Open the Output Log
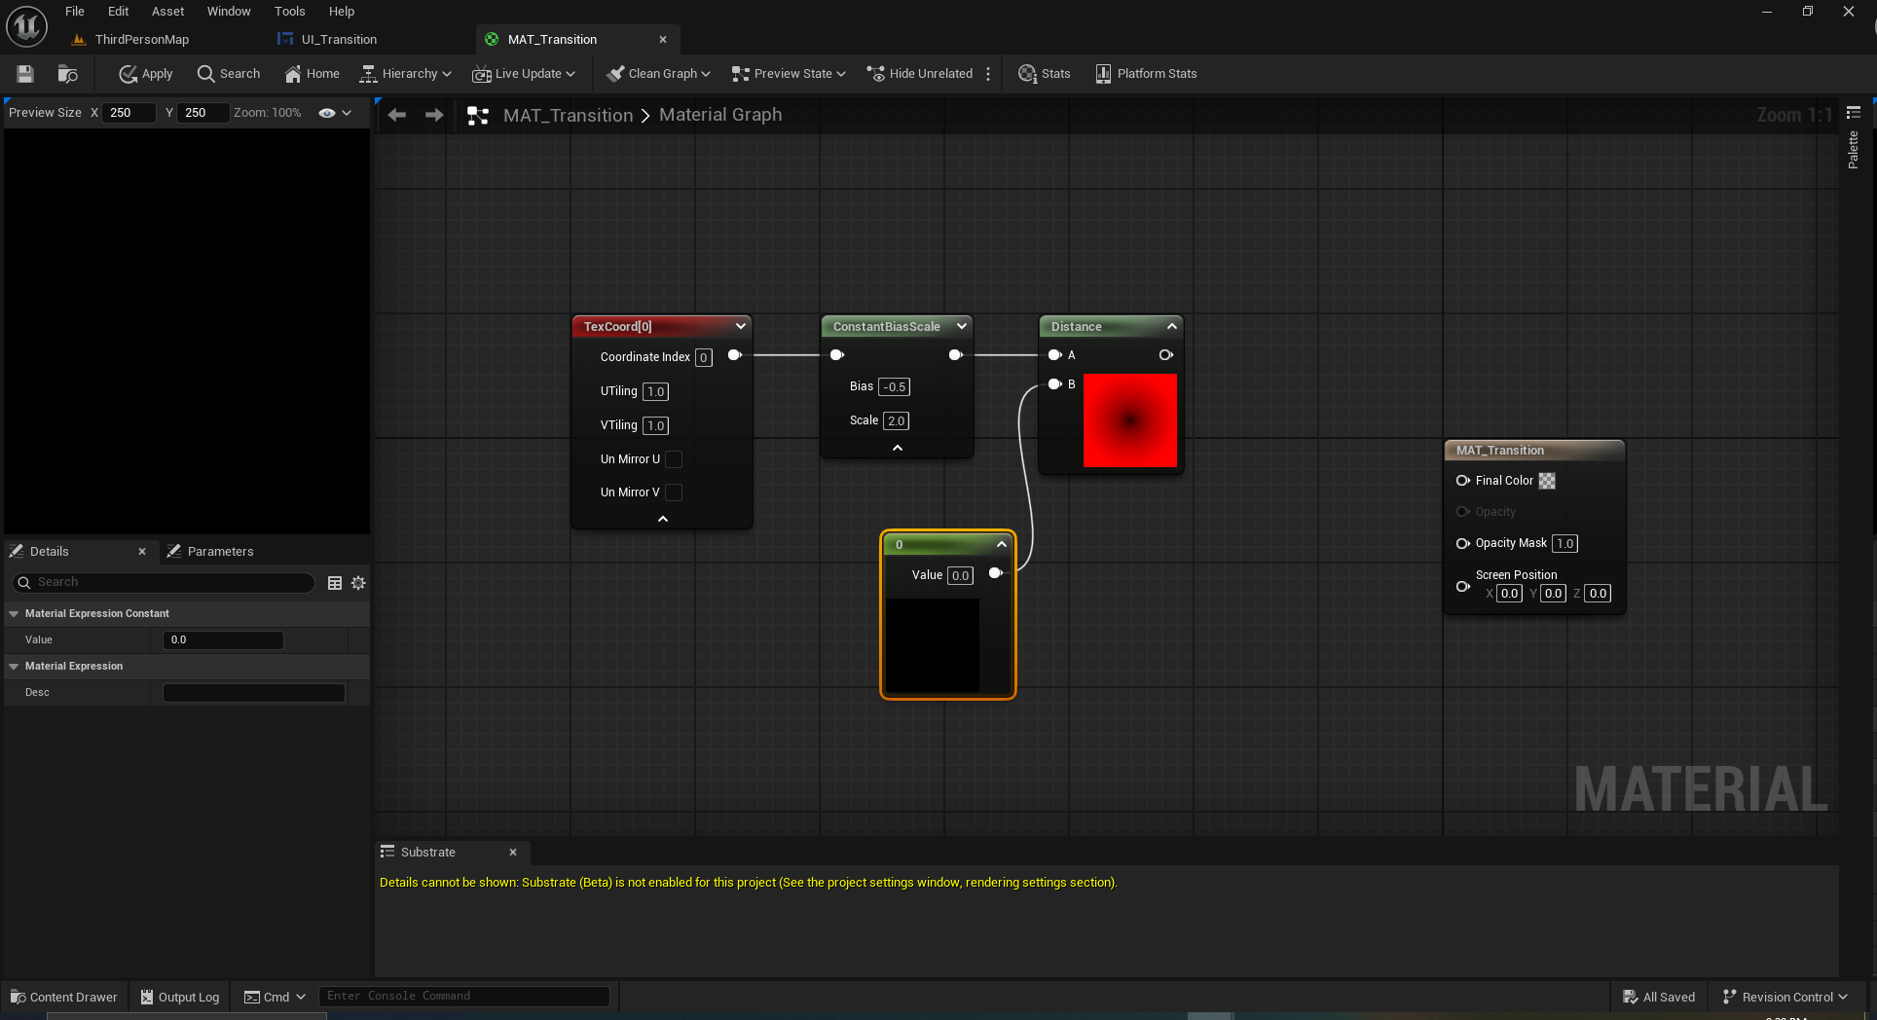This screenshot has width=1877, height=1020. tap(180, 997)
